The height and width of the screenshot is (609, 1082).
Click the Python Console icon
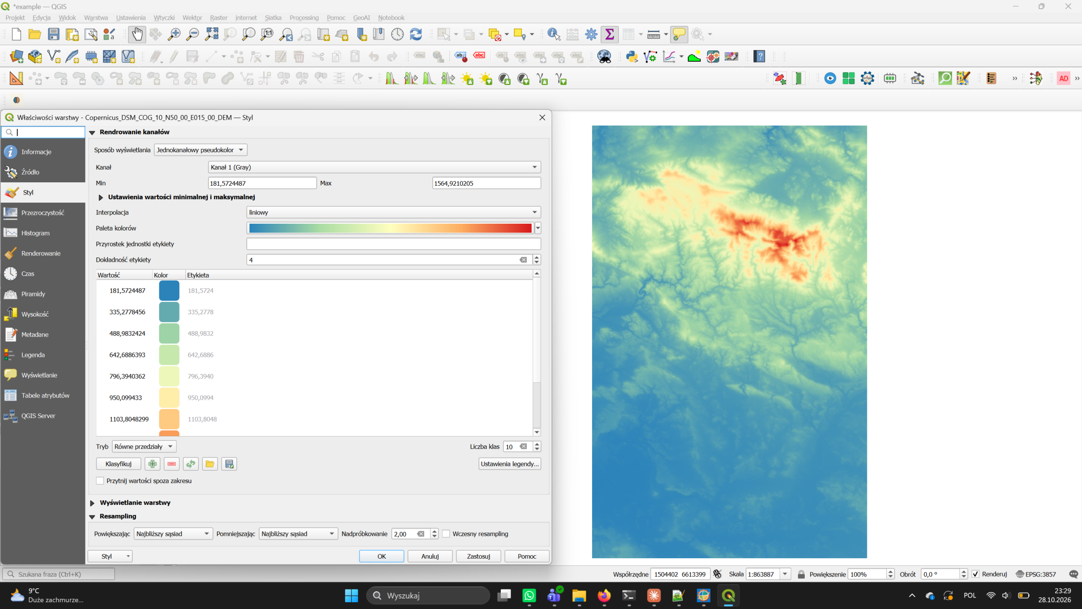tap(632, 56)
